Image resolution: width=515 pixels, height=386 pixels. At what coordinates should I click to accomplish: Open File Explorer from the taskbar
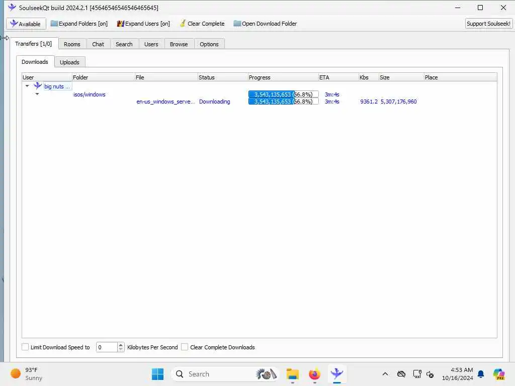292,374
